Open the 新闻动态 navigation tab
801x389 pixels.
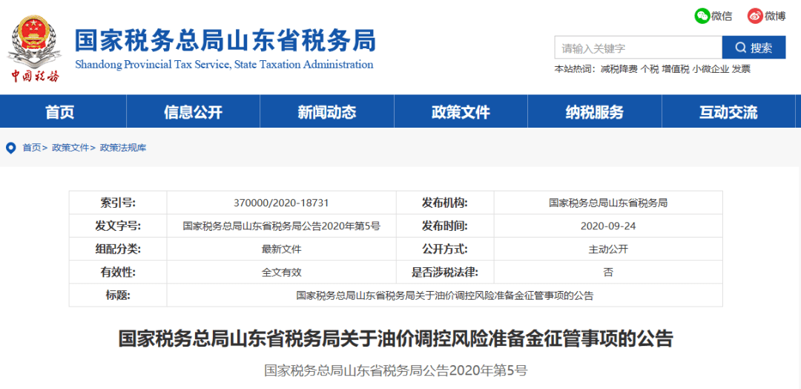click(x=327, y=111)
